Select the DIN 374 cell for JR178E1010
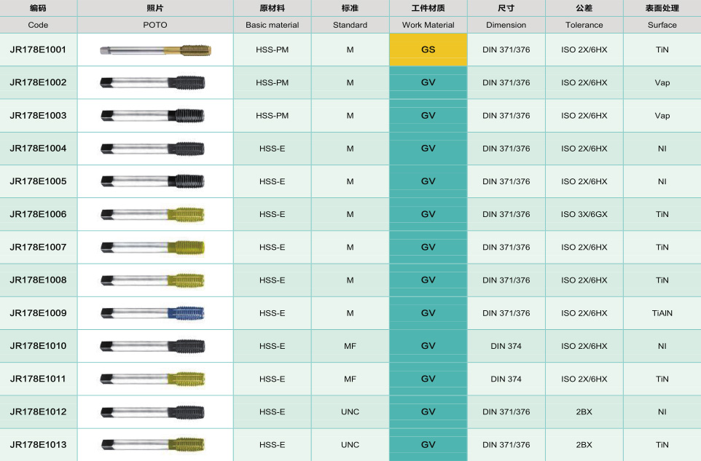Screen dimensions: 701x461 [x=506, y=346]
